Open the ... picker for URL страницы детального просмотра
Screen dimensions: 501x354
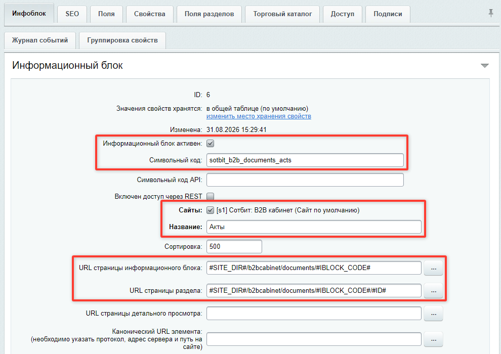[433, 314]
